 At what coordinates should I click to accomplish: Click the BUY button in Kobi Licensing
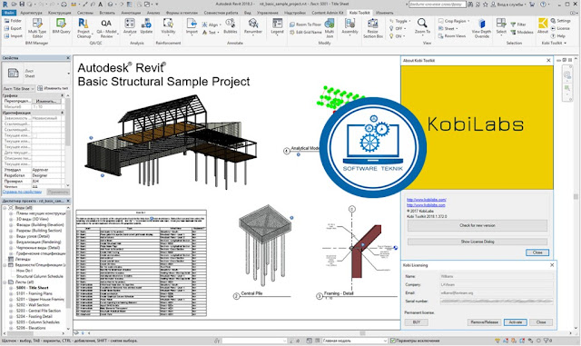point(417,322)
